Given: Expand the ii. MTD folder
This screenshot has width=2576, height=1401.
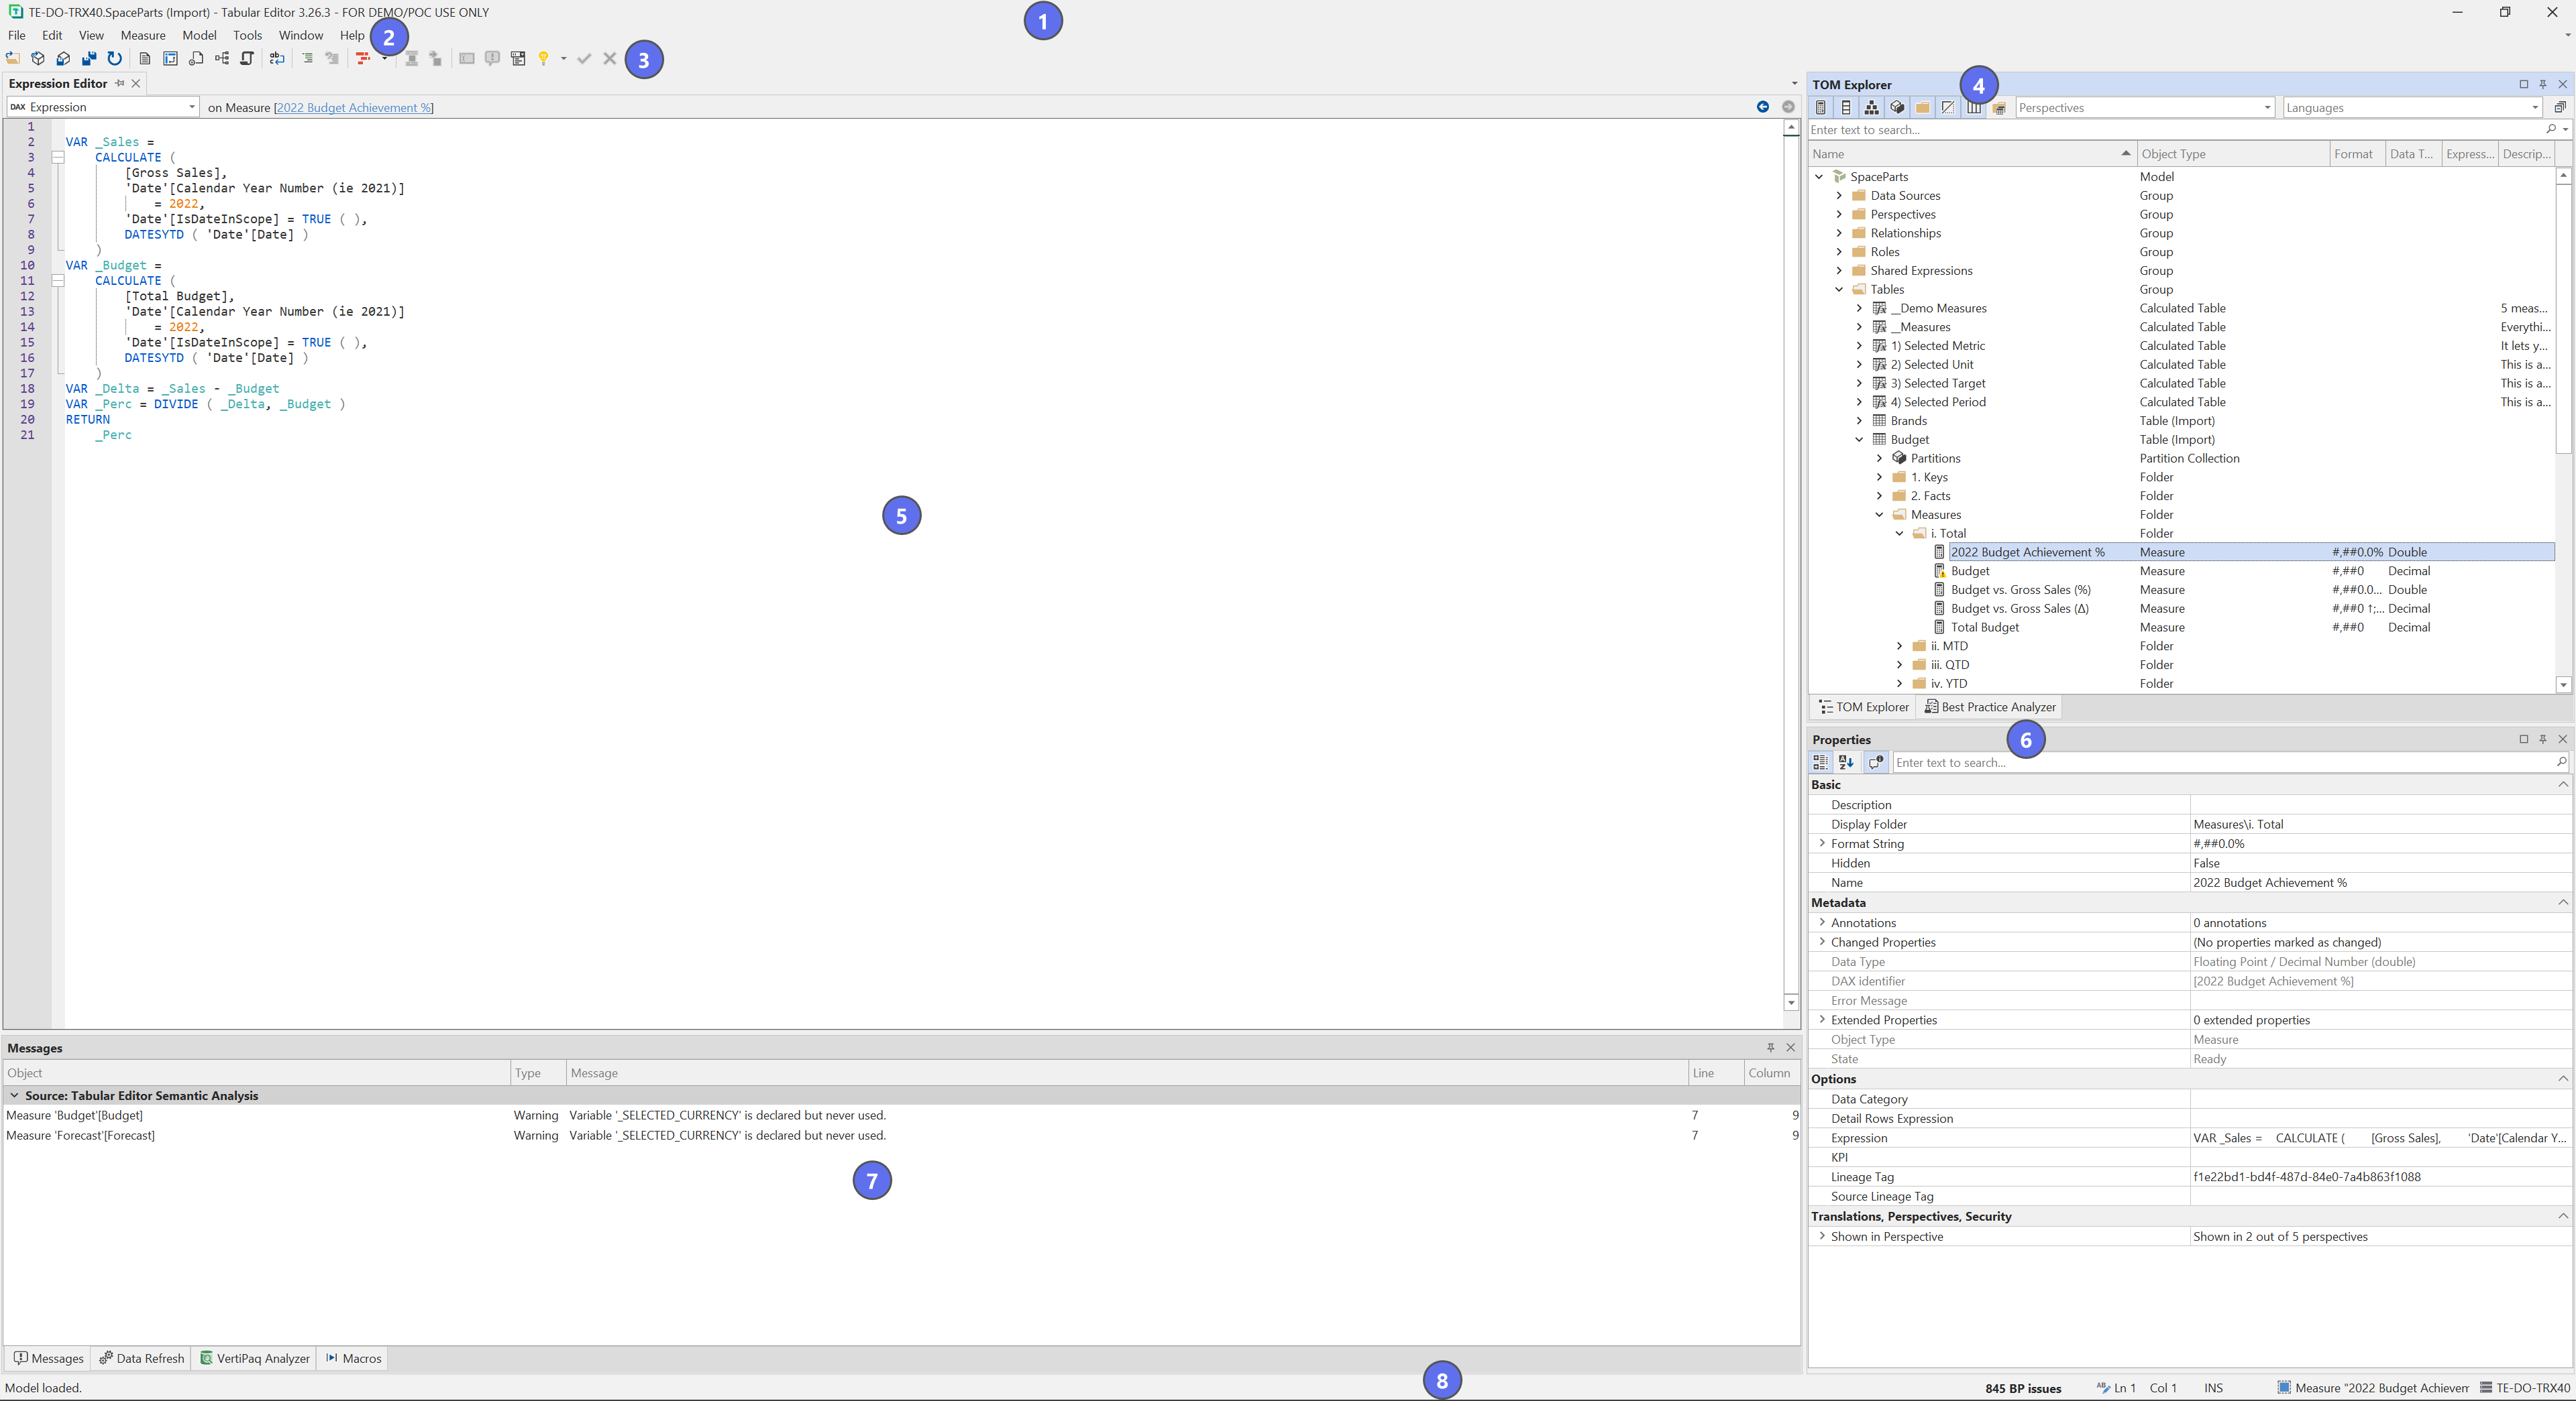Looking at the screenshot, I should [1899, 647].
